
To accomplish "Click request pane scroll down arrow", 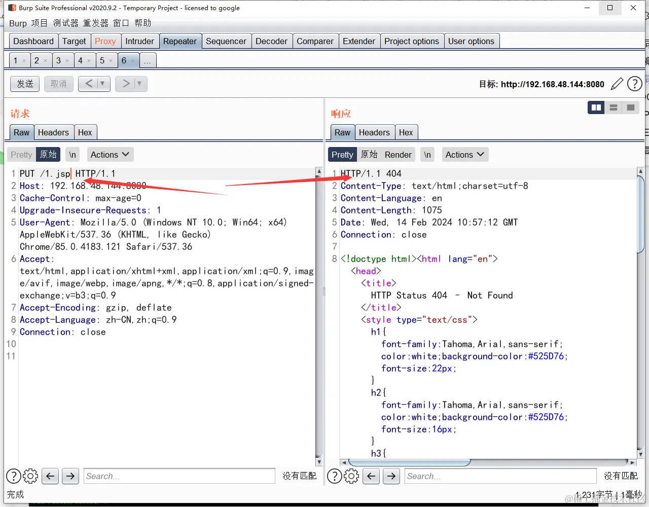I will point(319,462).
